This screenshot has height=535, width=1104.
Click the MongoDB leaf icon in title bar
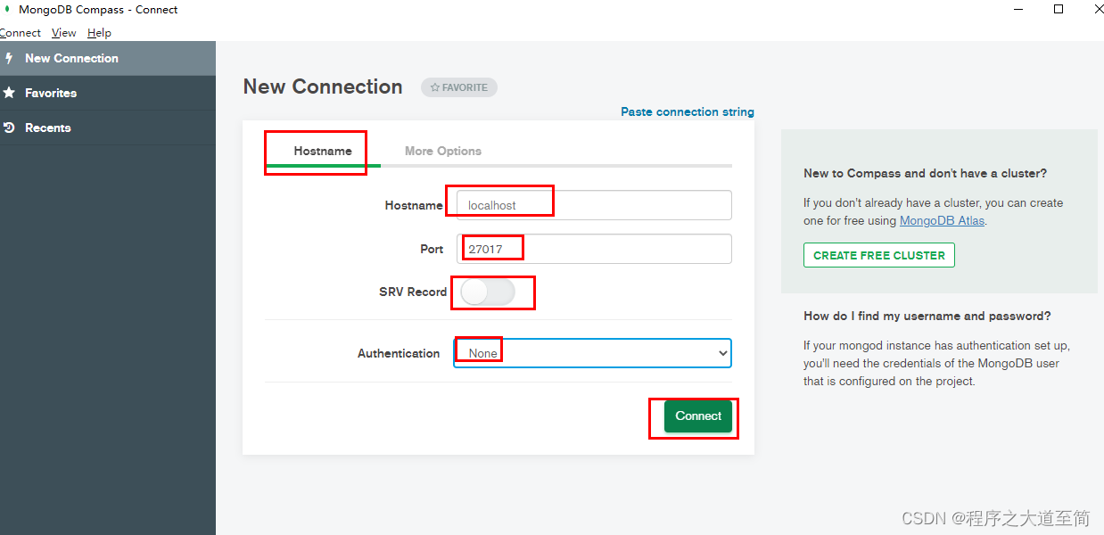click(x=7, y=10)
